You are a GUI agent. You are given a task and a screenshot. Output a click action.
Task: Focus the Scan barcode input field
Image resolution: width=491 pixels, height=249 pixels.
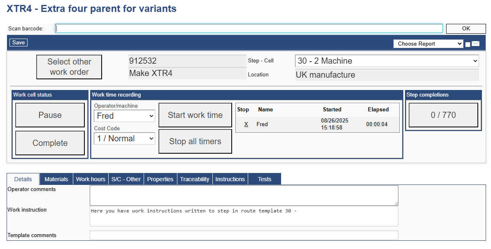249,28
